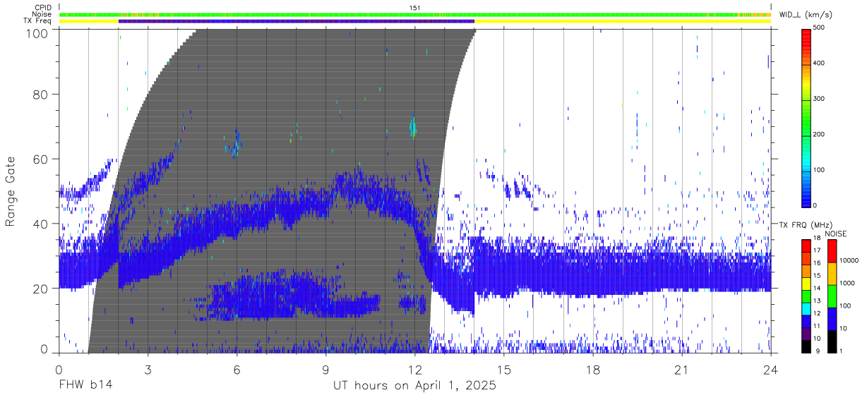The height and width of the screenshot is (400, 867).
Task: Click the "WID⊥ (km/s)" colorbar title
Action: point(806,14)
